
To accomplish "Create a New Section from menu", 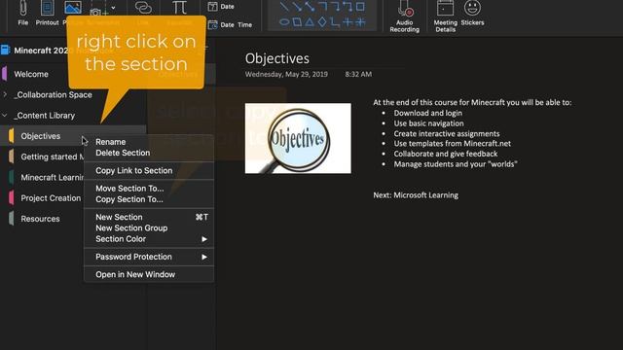I will 119,217.
